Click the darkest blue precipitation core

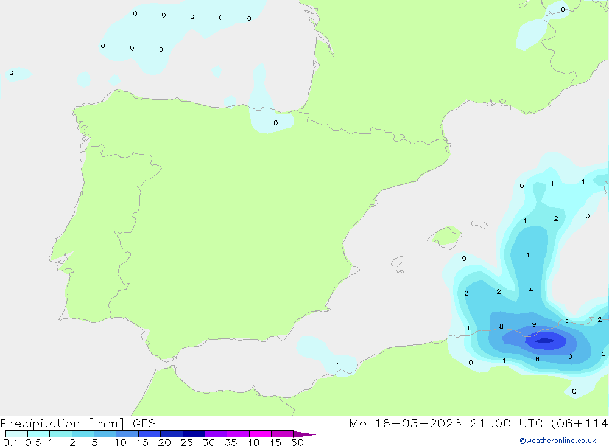point(545,340)
